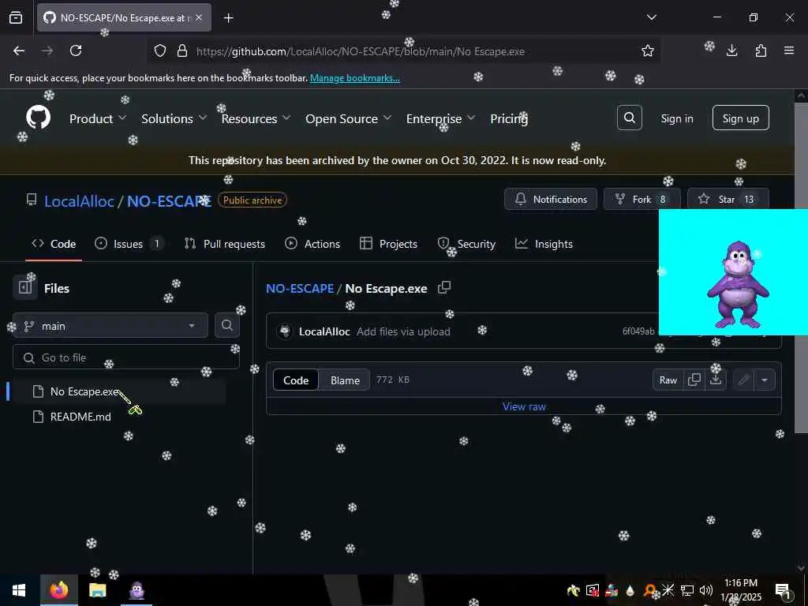
Task: Open the notification center icon
Action: 783,590
